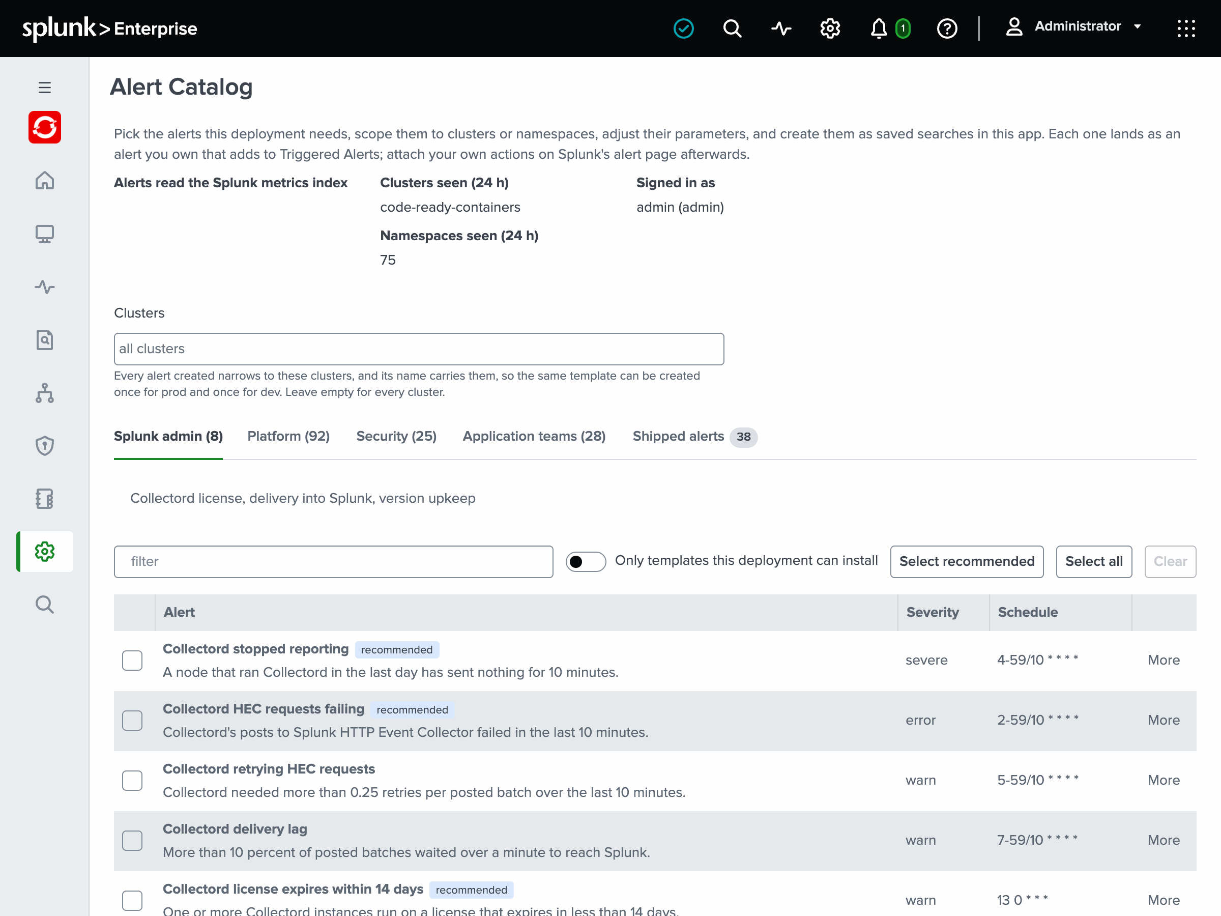
Task: Open the monitor screen sidebar icon
Action: tap(45, 234)
